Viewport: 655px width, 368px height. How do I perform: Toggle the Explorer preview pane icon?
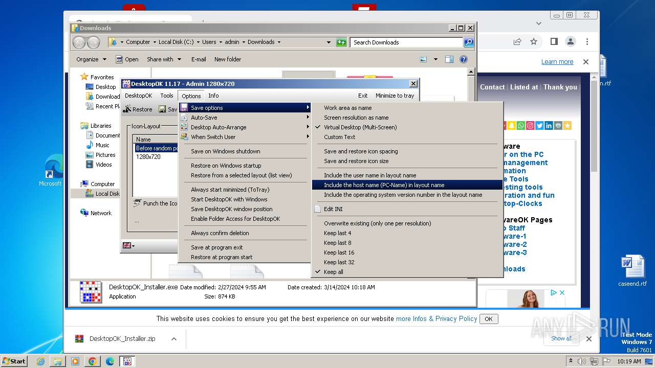click(449, 59)
